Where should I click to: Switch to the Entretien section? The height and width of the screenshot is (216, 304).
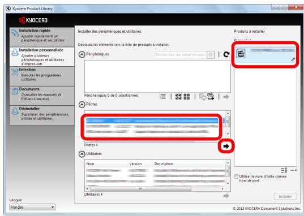[42, 76]
